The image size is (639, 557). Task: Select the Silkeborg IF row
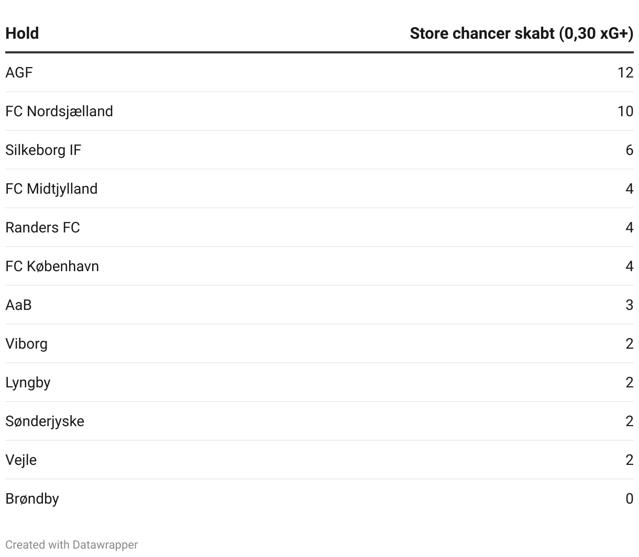tap(319, 150)
